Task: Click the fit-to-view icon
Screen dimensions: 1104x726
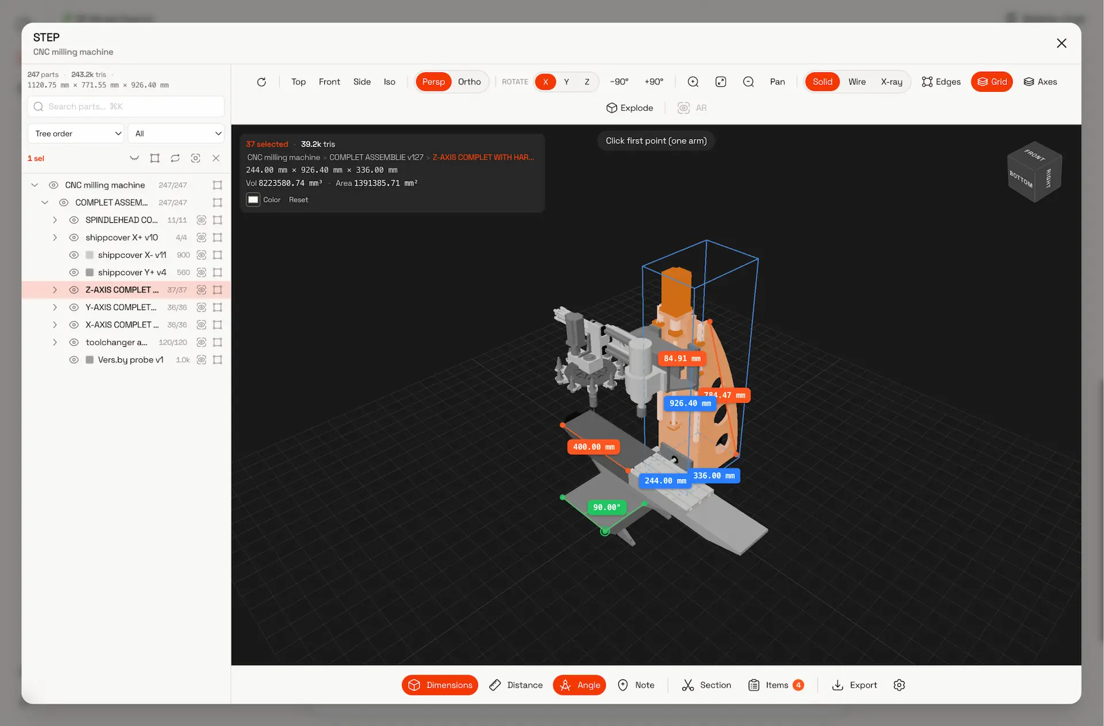Action: [720, 82]
